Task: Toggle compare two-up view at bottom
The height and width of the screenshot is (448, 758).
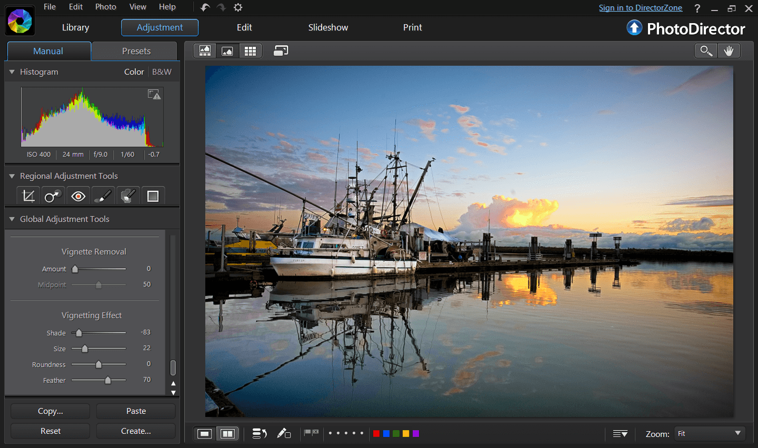Action: (227, 434)
